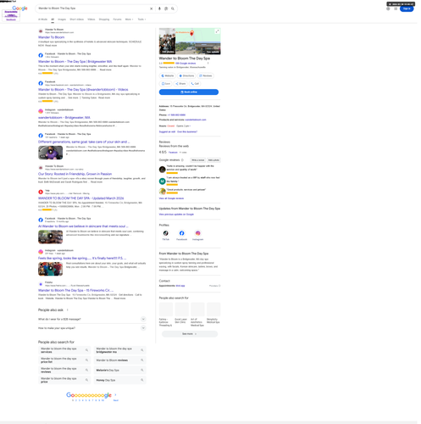Image resolution: width=421 pixels, height=424 pixels.
Task: Search 'wander to bloom the day spa services' suggestion
Action: [x=64, y=350]
